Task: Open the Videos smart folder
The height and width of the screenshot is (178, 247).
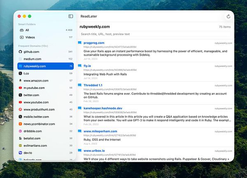Action: (x=46, y=37)
